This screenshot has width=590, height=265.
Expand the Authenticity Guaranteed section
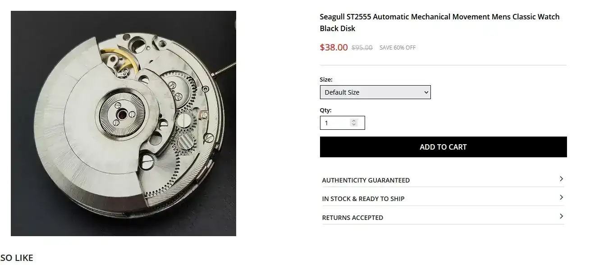[x=366, y=180]
